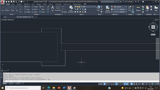Viewport: 160px width, 90px height.
Task: Click the Match Properties tool
Action: (107, 9)
